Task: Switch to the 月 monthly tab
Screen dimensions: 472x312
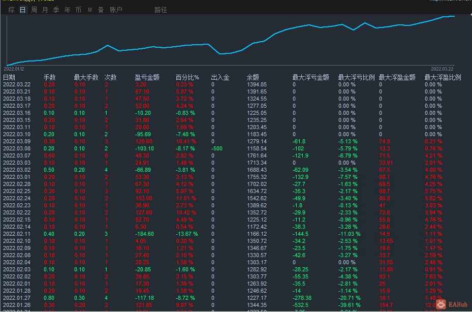Action: point(45,10)
